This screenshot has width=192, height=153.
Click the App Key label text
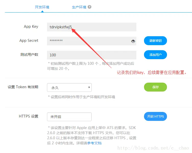click(x=31, y=27)
